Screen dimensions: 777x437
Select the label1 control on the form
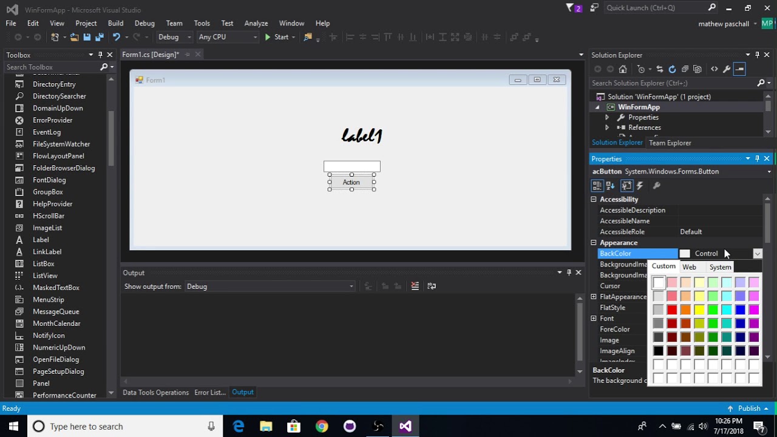[x=362, y=135]
